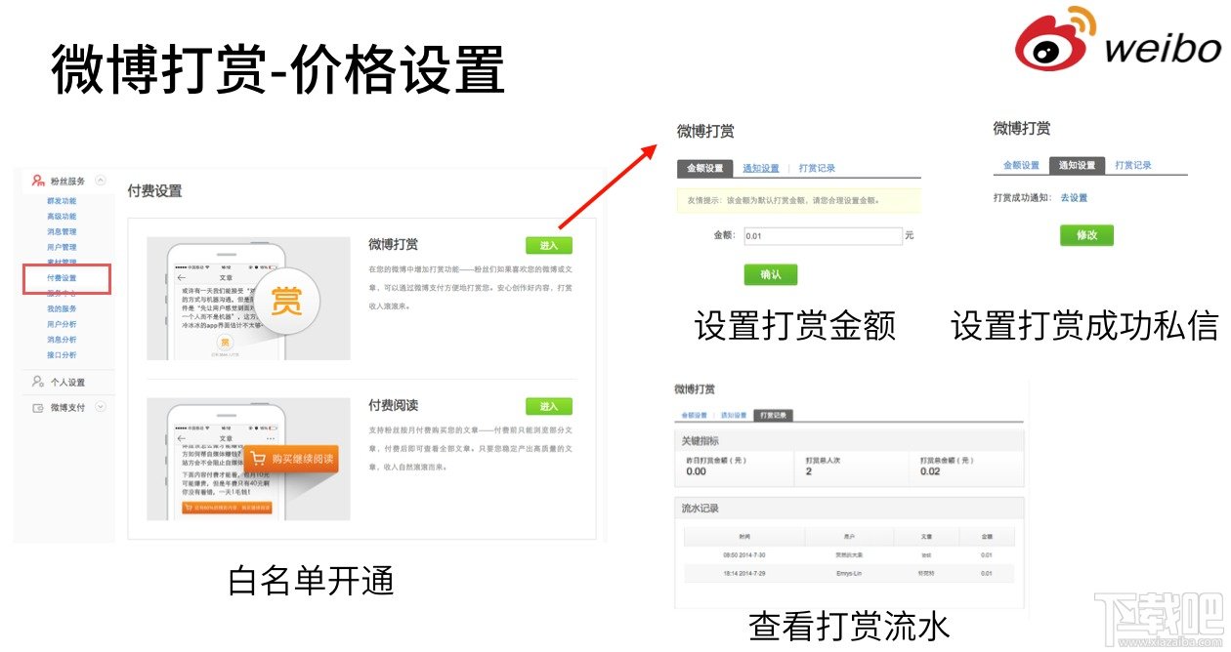Open 我的服务 in the sidebar

(62, 308)
